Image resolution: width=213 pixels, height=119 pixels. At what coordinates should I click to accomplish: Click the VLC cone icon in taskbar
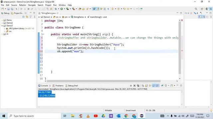[x=88, y=116]
